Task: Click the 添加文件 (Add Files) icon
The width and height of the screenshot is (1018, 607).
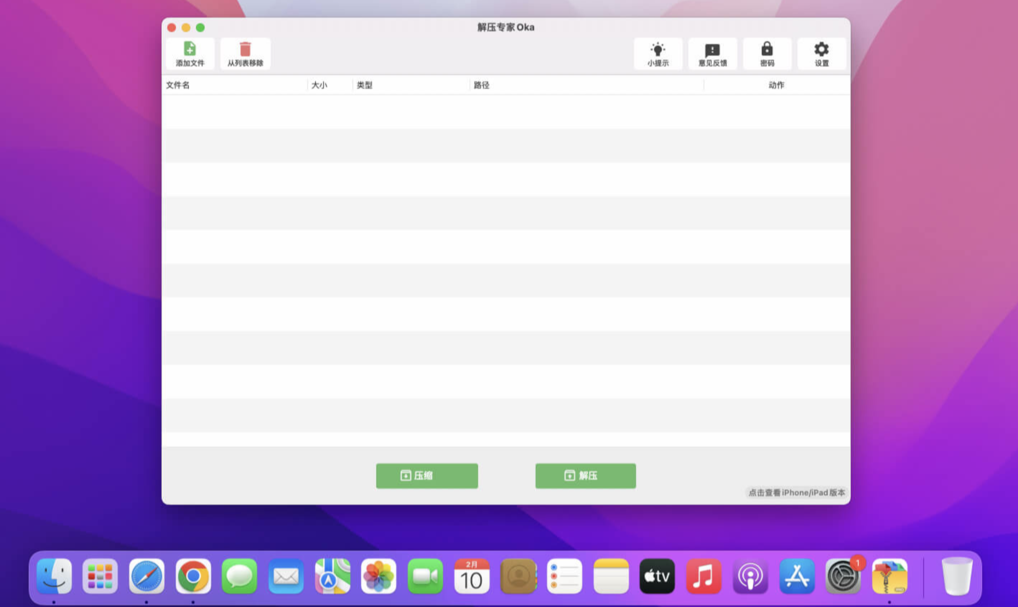Action: [190, 53]
